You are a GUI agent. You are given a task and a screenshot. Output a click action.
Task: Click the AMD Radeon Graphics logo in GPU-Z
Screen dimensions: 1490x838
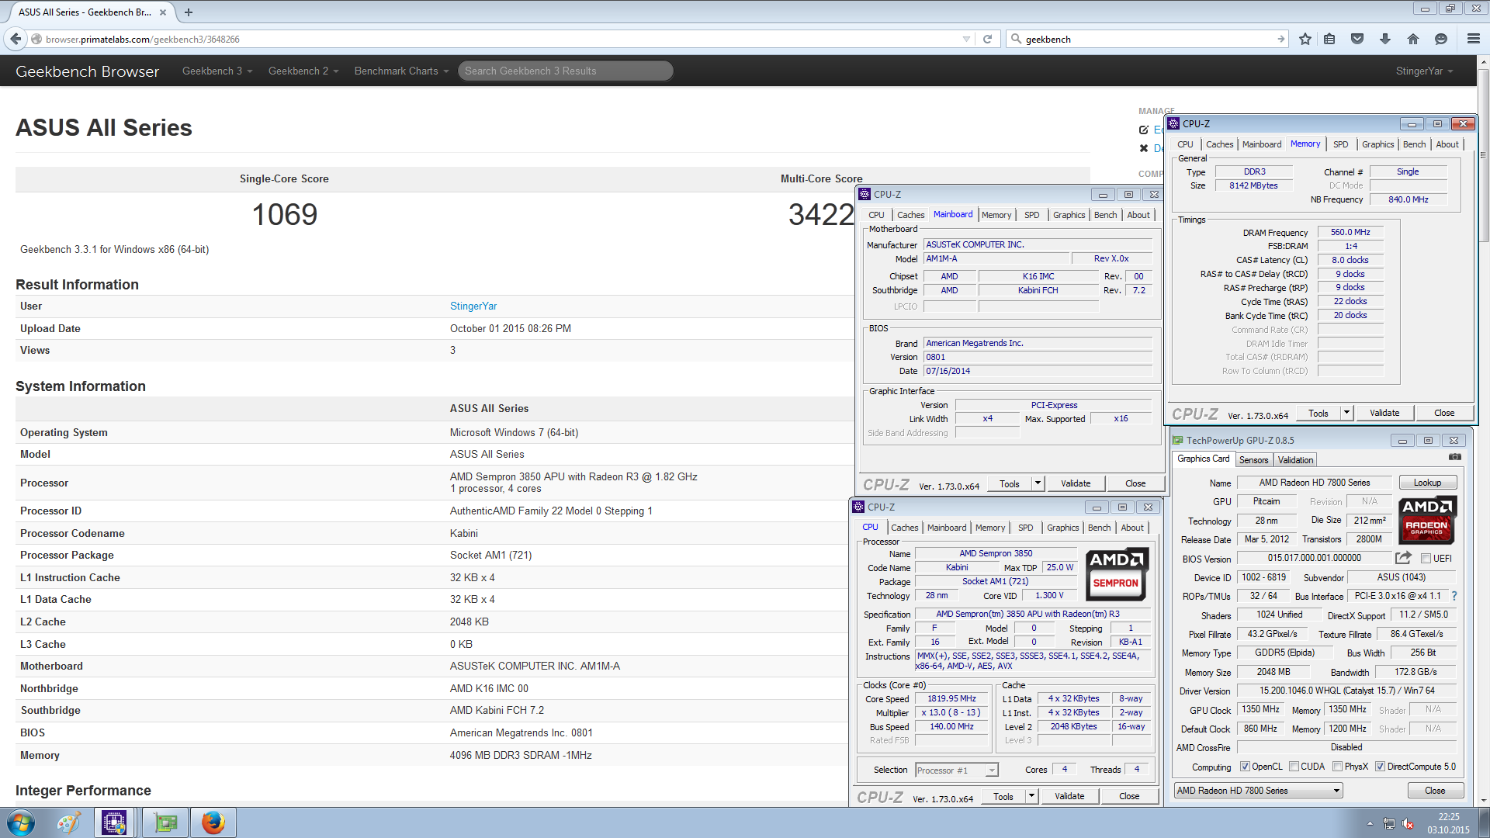pyautogui.click(x=1427, y=520)
